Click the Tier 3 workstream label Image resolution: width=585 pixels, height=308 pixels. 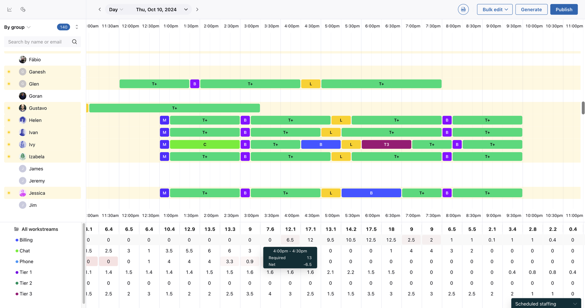(26, 294)
